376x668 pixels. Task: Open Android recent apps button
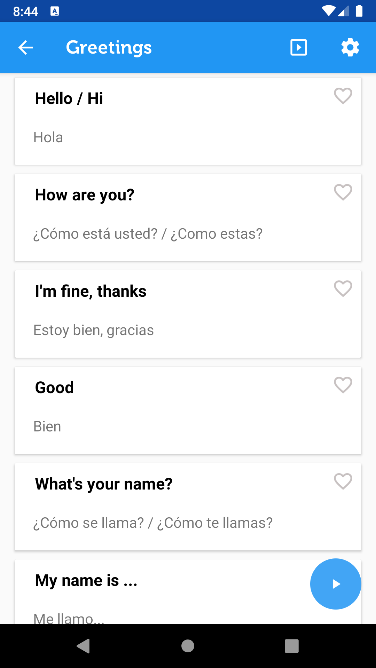(291, 646)
